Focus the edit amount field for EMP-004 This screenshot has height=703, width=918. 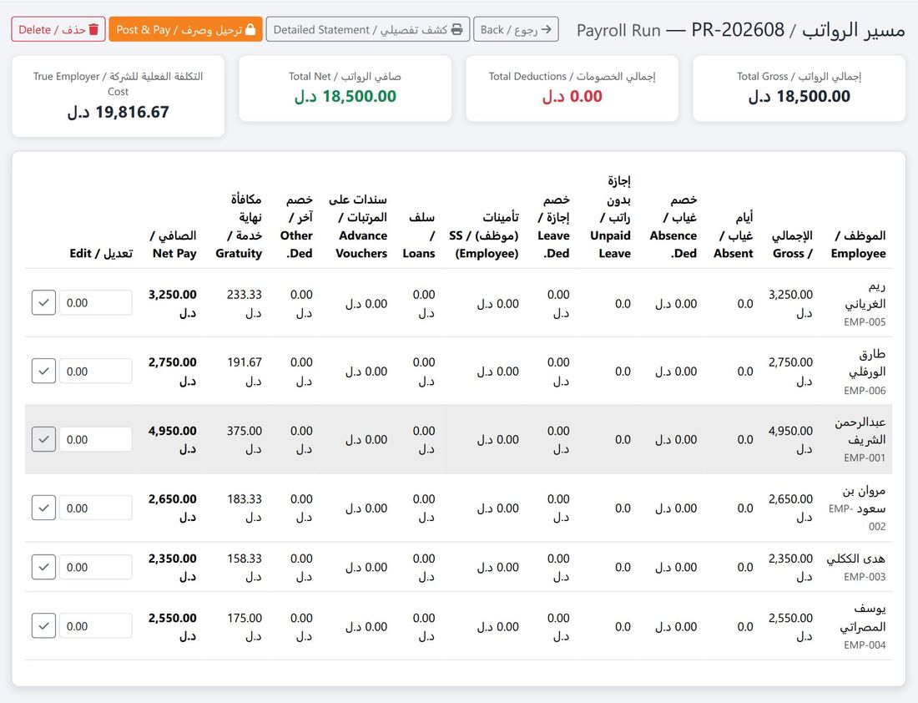pos(95,626)
